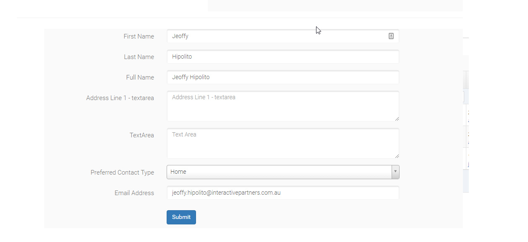The image size is (528, 242).
Task: Click the empty TextArea input box
Action: coord(283,143)
